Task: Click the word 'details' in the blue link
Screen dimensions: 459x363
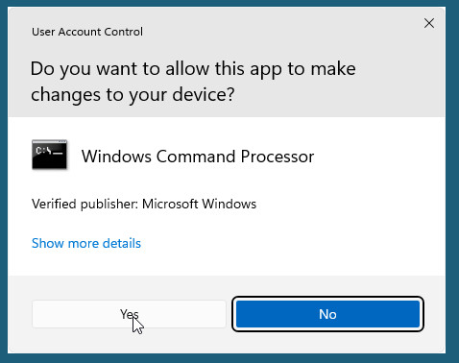Action: pos(122,243)
